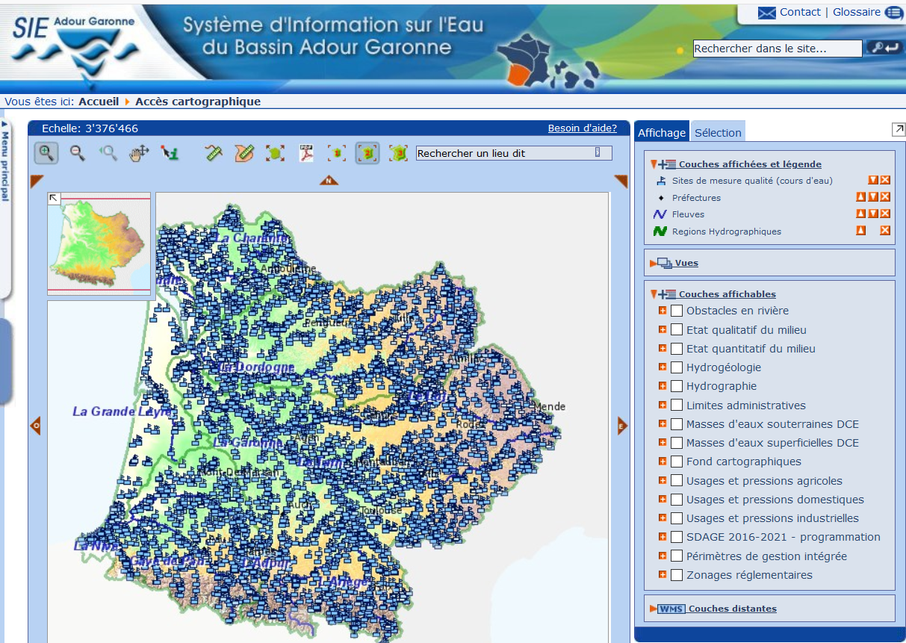
Task: Enable the Obstacles en rivière checkbox
Action: tap(676, 311)
